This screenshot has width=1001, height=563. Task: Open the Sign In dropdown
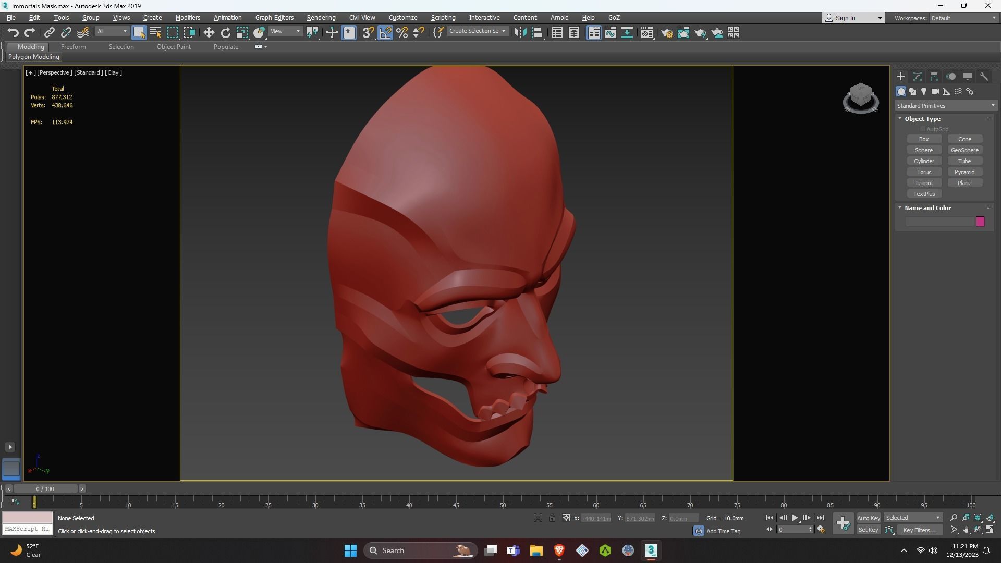coord(853,18)
